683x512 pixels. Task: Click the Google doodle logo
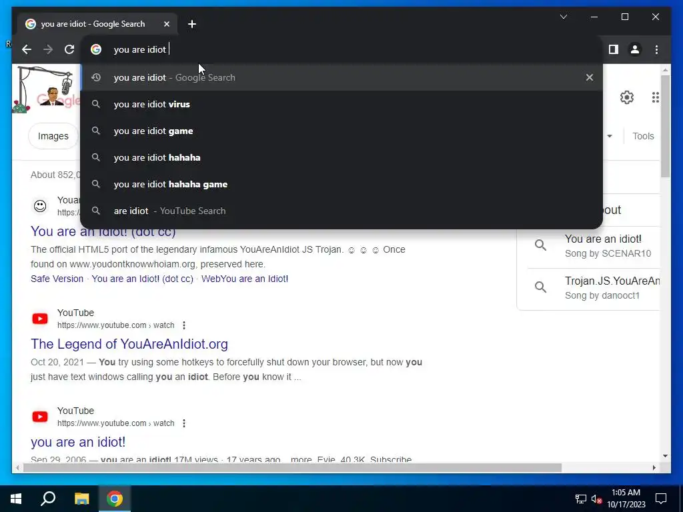click(47, 90)
